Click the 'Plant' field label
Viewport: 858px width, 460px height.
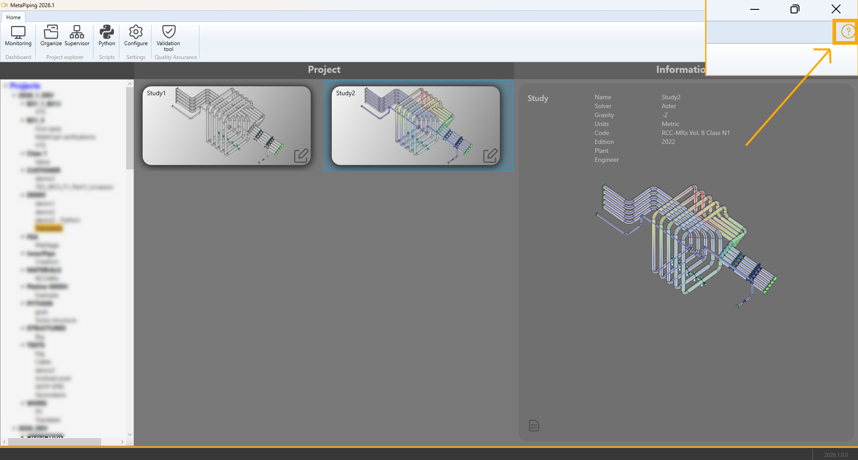[x=601, y=151]
